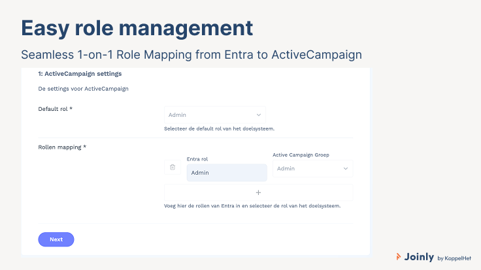Click 'Rollen mapping *' label

pyautogui.click(x=62, y=147)
